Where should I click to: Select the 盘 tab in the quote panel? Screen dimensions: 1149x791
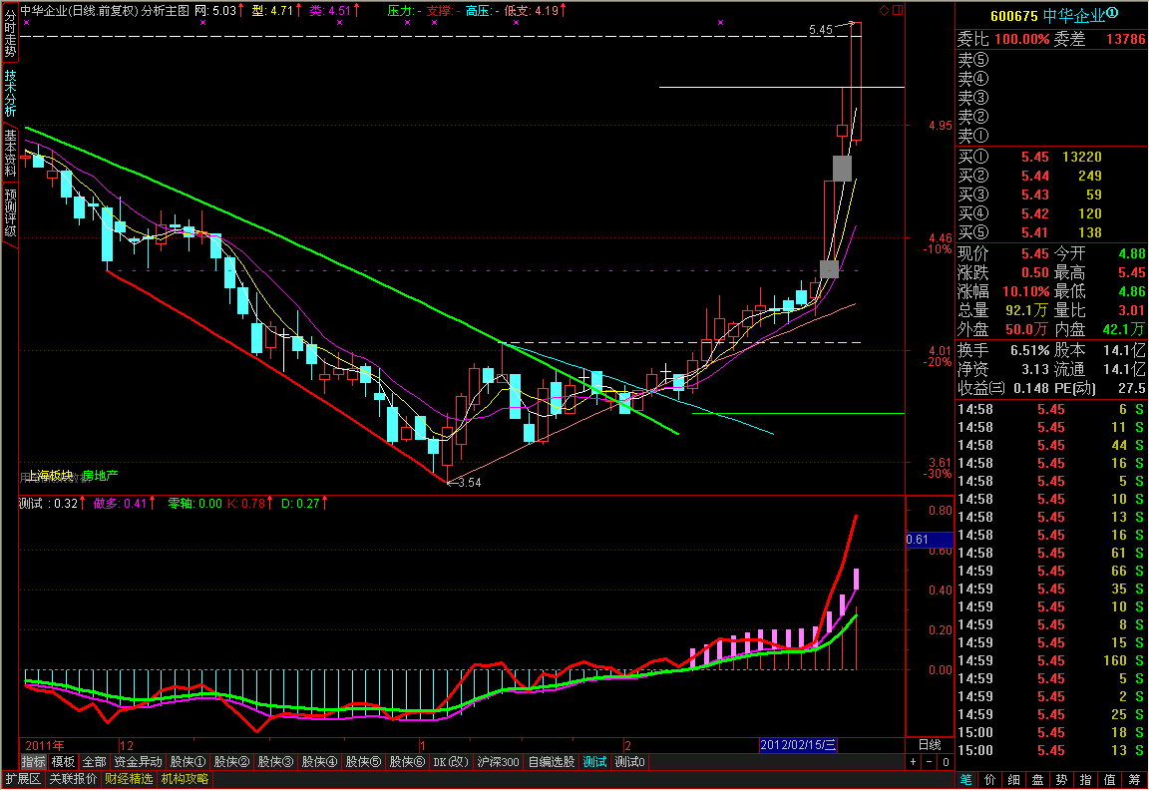coord(1037,780)
